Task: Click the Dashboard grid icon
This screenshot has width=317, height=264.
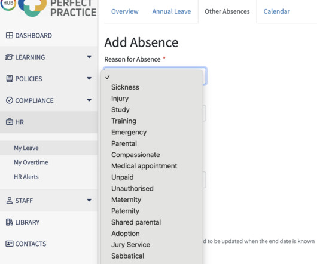Action: tap(10, 35)
